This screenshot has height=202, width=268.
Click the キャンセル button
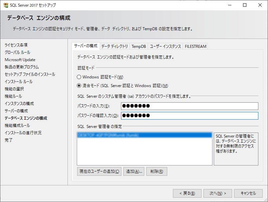(x=248, y=193)
